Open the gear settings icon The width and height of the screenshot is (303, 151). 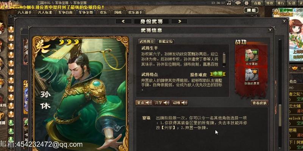[247, 3]
